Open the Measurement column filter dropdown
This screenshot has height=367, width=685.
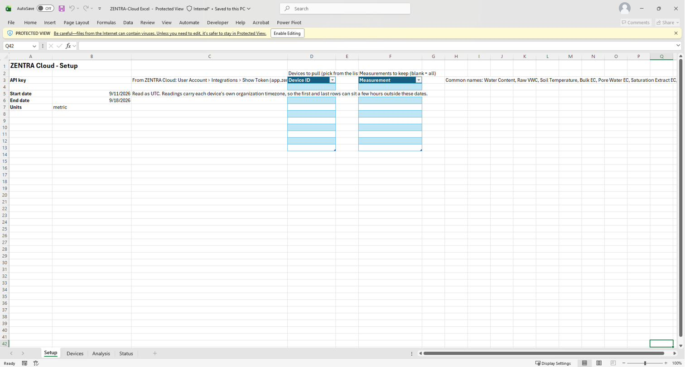pos(418,80)
